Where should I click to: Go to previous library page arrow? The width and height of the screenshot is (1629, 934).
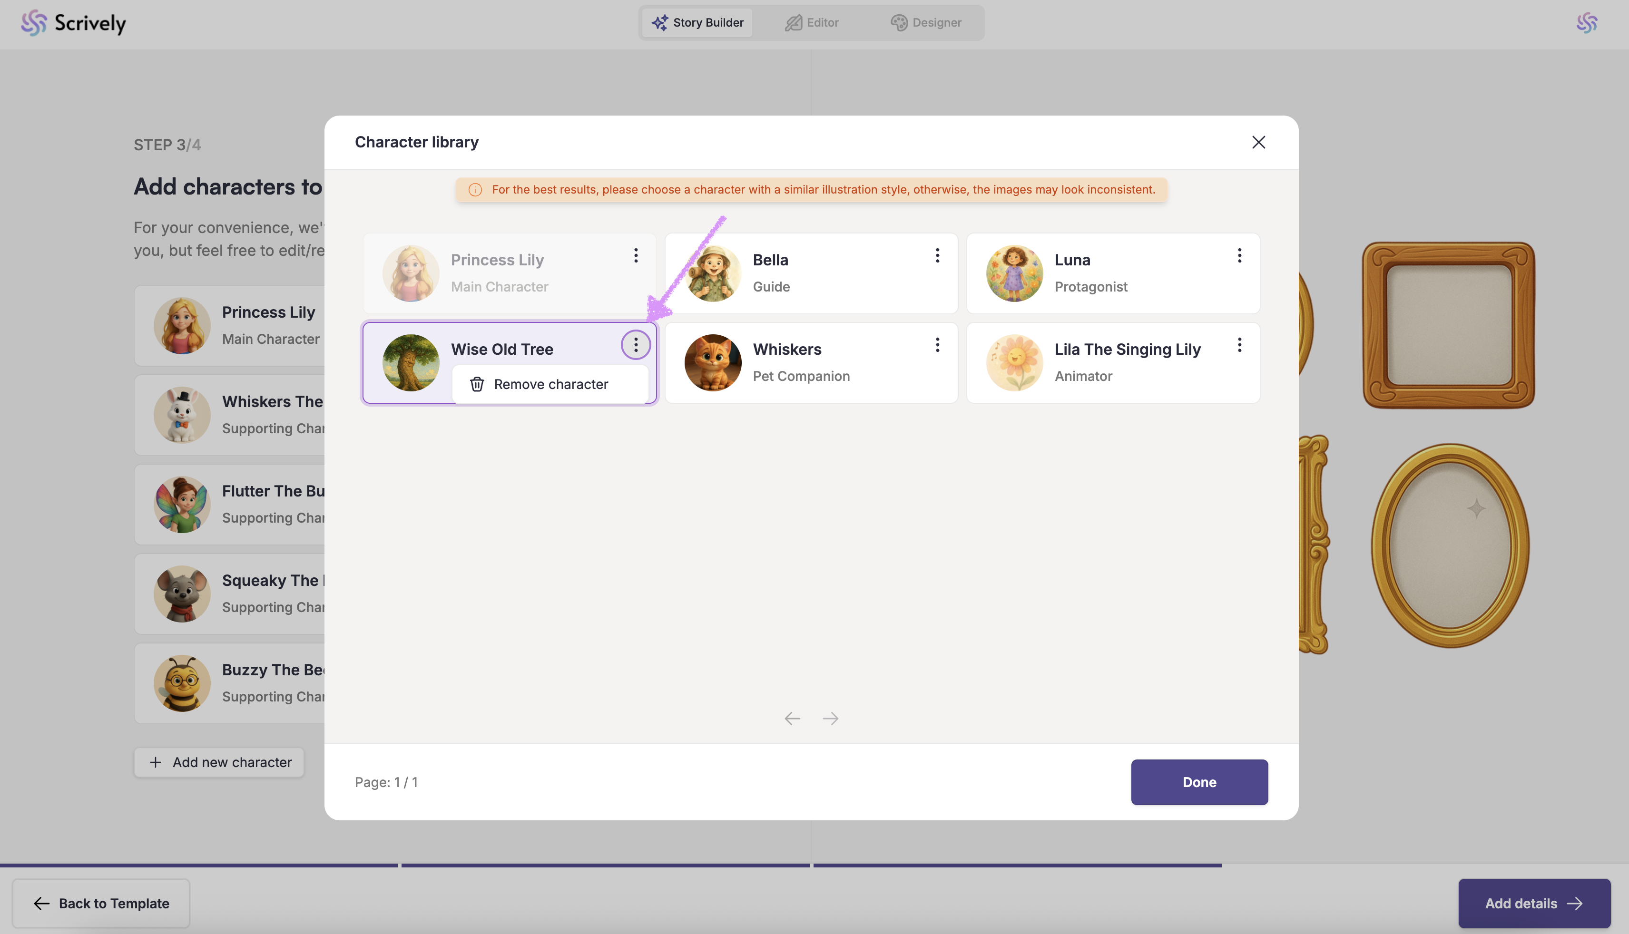[792, 719]
